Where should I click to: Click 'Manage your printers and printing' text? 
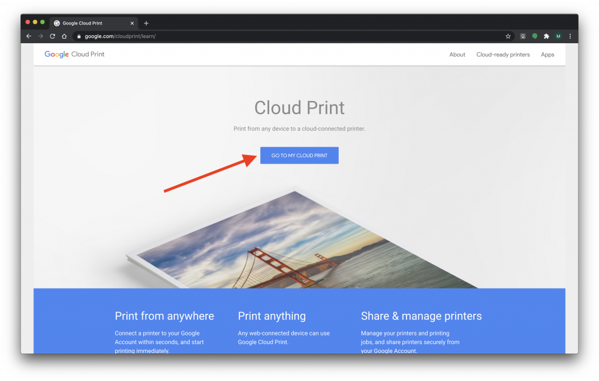click(x=405, y=333)
